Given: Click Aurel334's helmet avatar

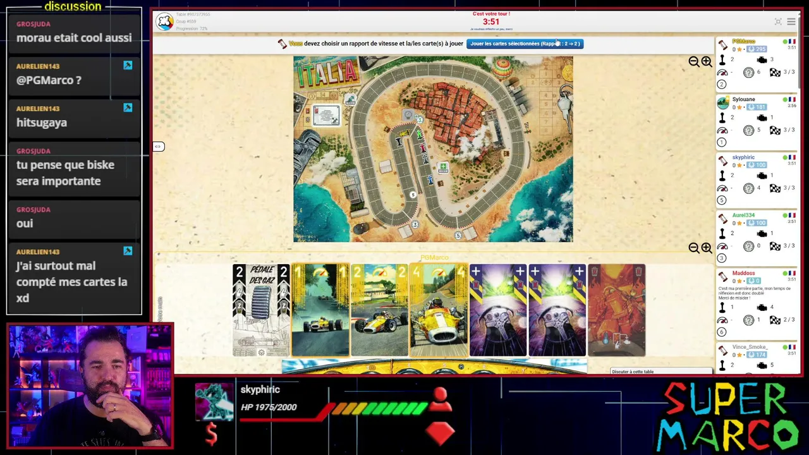Looking at the screenshot, I should [x=723, y=219].
